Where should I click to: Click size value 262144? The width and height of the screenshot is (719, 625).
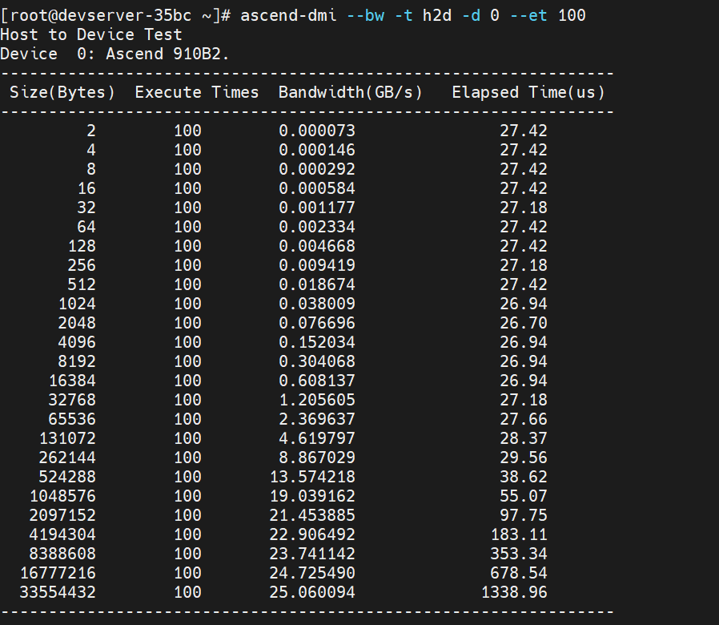pos(67,458)
